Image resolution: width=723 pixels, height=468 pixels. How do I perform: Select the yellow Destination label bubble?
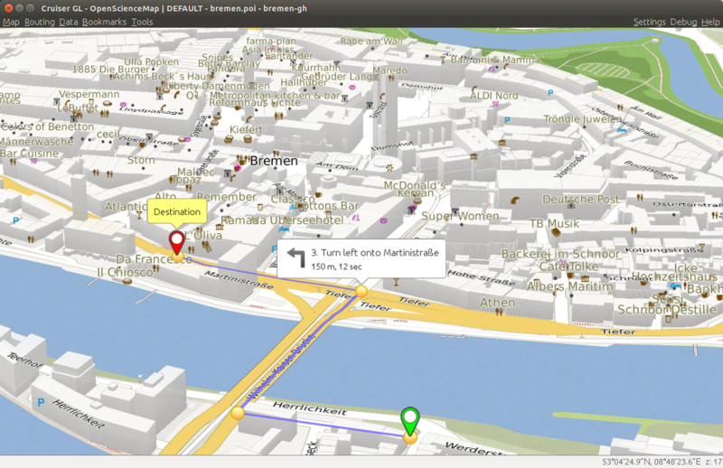click(177, 211)
